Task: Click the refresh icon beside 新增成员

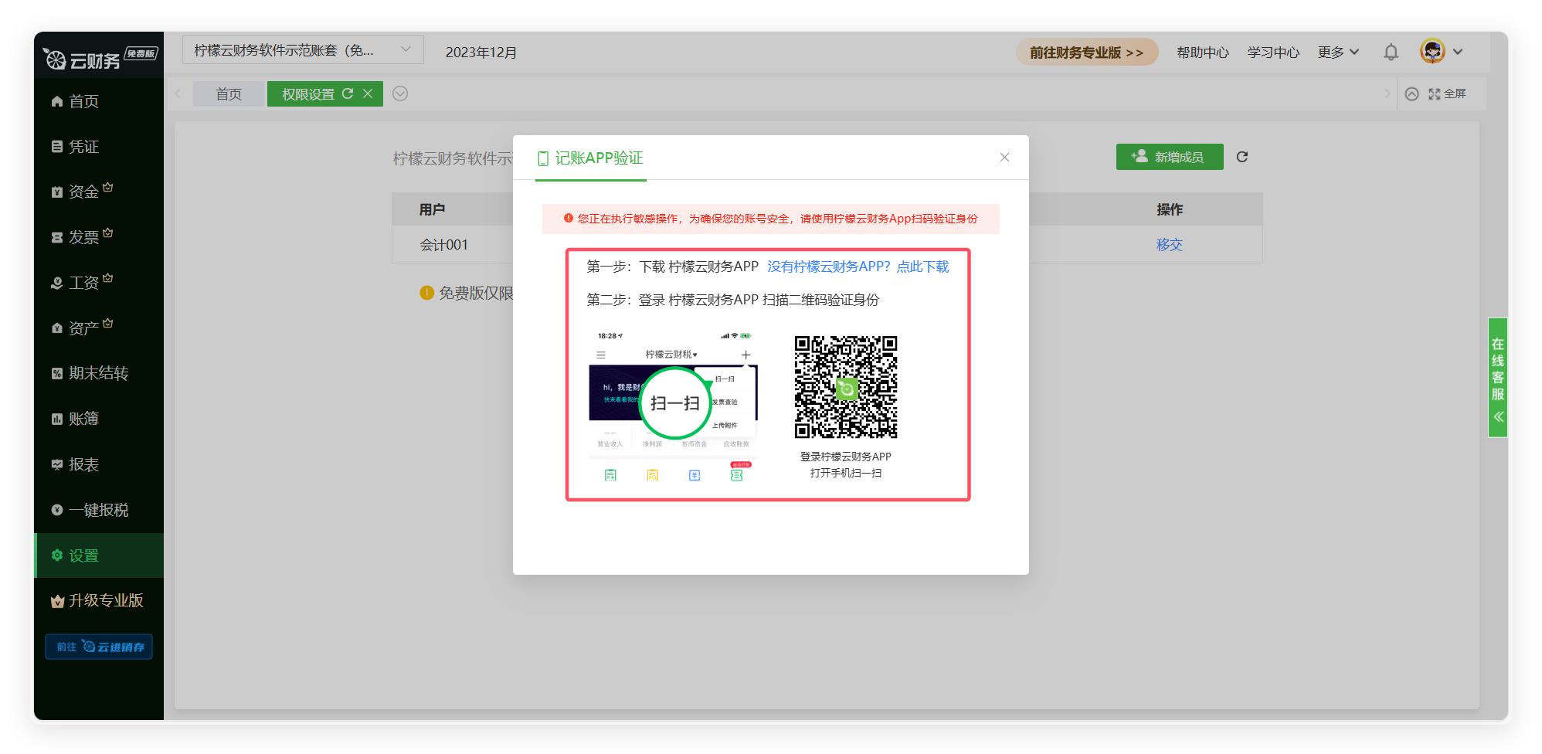Action: click(1242, 157)
